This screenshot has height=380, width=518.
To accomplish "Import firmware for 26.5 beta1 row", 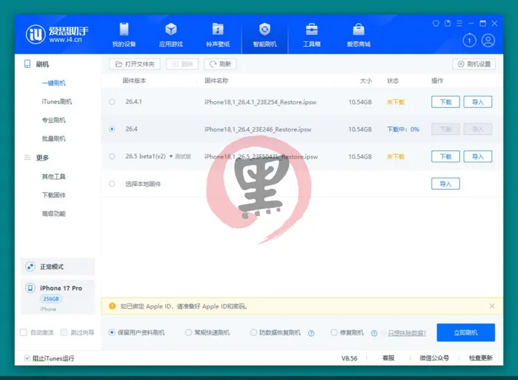I will [477, 156].
